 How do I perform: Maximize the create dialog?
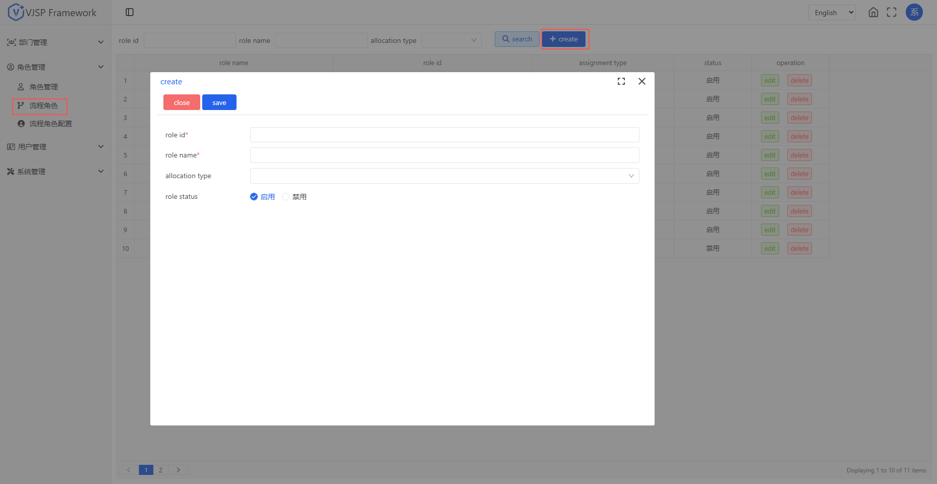pyautogui.click(x=621, y=81)
